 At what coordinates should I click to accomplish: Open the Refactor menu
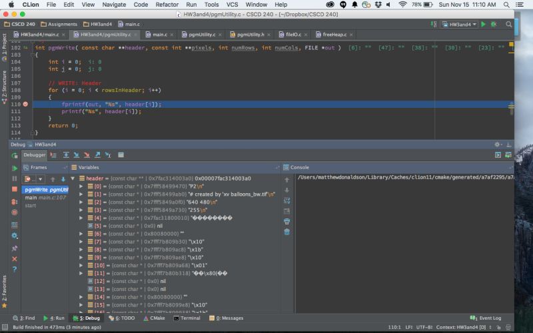[167, 5]
